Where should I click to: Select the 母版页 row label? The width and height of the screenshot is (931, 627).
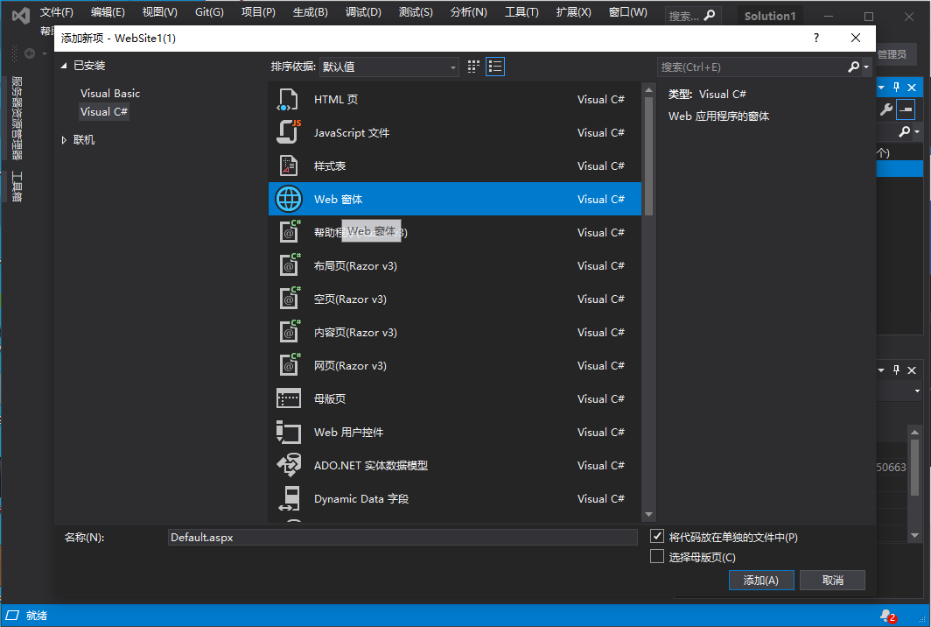[330, 398]
